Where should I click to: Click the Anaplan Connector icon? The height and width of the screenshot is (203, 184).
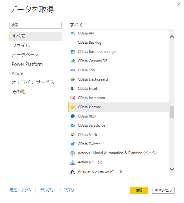coord(73,172)
